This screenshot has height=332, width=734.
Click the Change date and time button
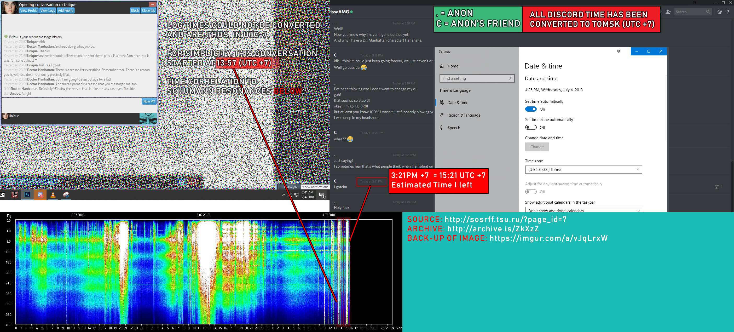(x=537, y=147)
